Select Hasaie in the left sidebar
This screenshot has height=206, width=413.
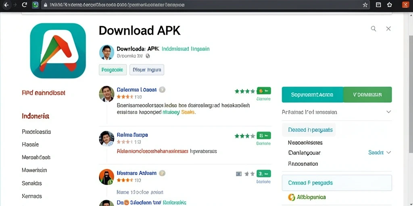(30, 144)
